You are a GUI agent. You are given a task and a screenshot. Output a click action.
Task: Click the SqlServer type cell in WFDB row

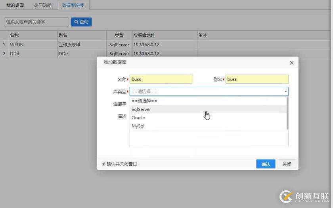119,45
